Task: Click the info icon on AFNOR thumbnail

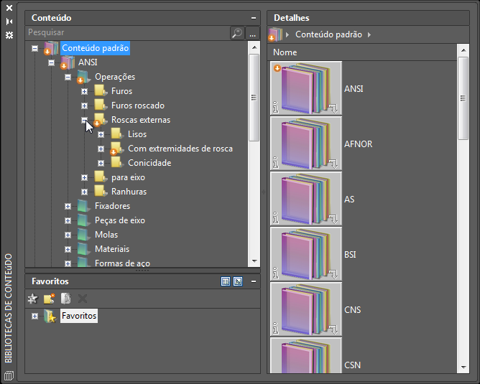Action: click(275, 163)
